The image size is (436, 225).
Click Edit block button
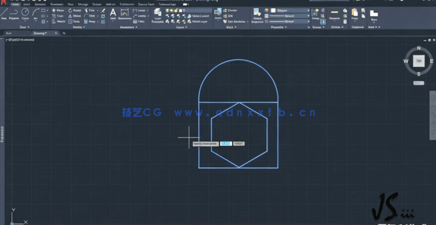(x=228, y=16)
